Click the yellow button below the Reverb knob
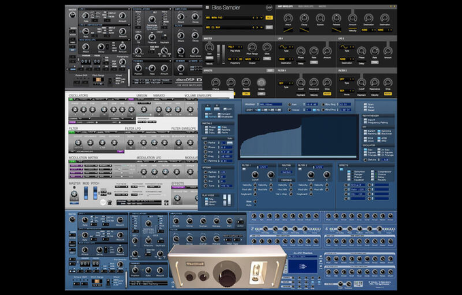This screenshot has width=462, height=295. (x=246, y=94)
